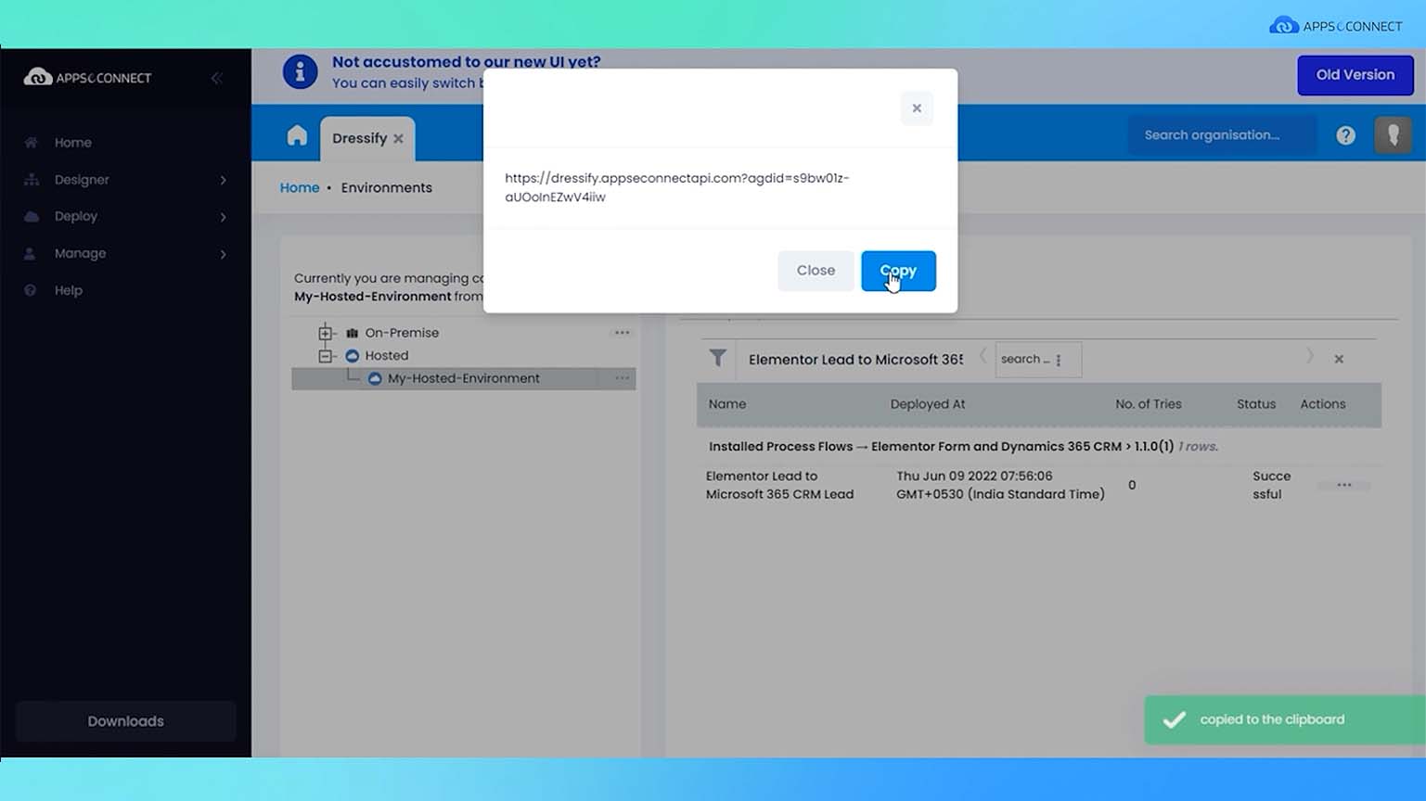
Task: Sort by No. of Tries column
Action: [1148, 404]
